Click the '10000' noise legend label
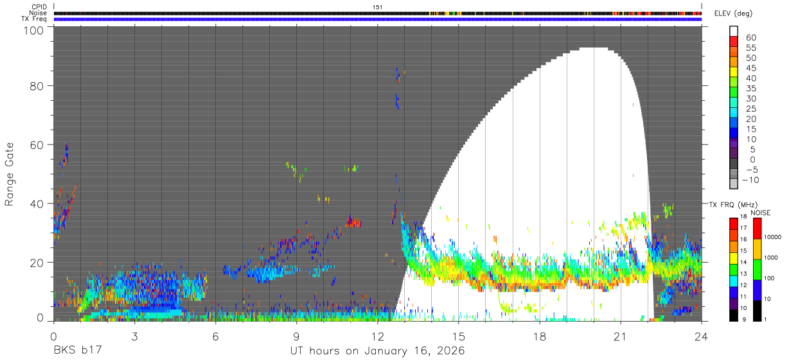The image size is (789, 364). click(x=774, y=238)
